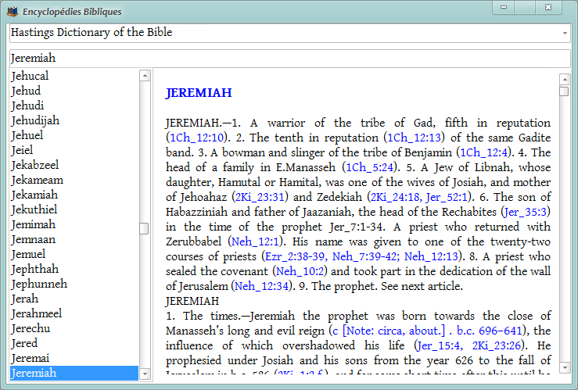Open the Neh_7:39-42 verse link
This screenshot has width=578, height=390.
pos(366,256)
